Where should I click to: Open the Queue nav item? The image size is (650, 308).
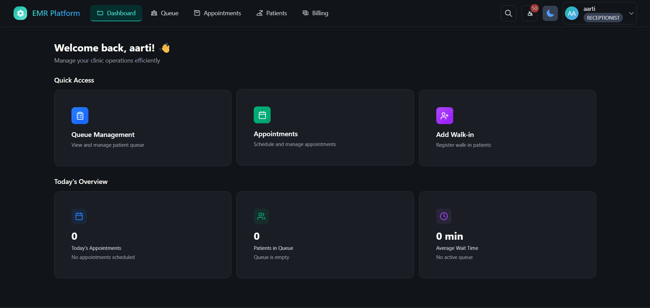[x=165, y=13]
